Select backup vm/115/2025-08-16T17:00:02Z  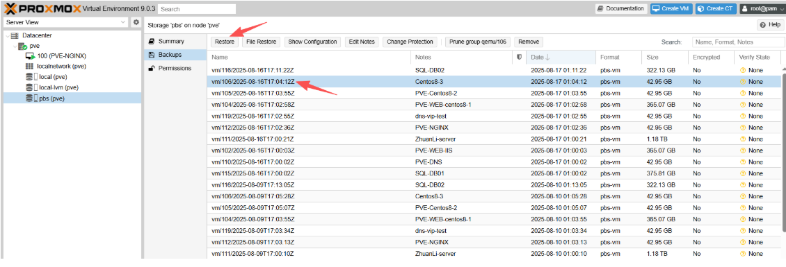pos(494,173)
